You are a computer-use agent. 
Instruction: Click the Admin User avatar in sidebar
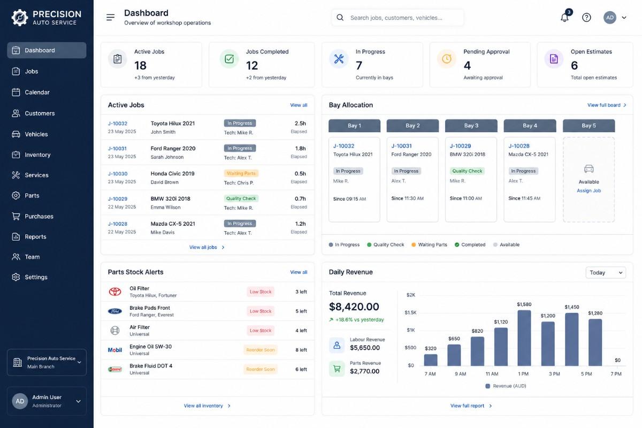click(x=20, y=401)
